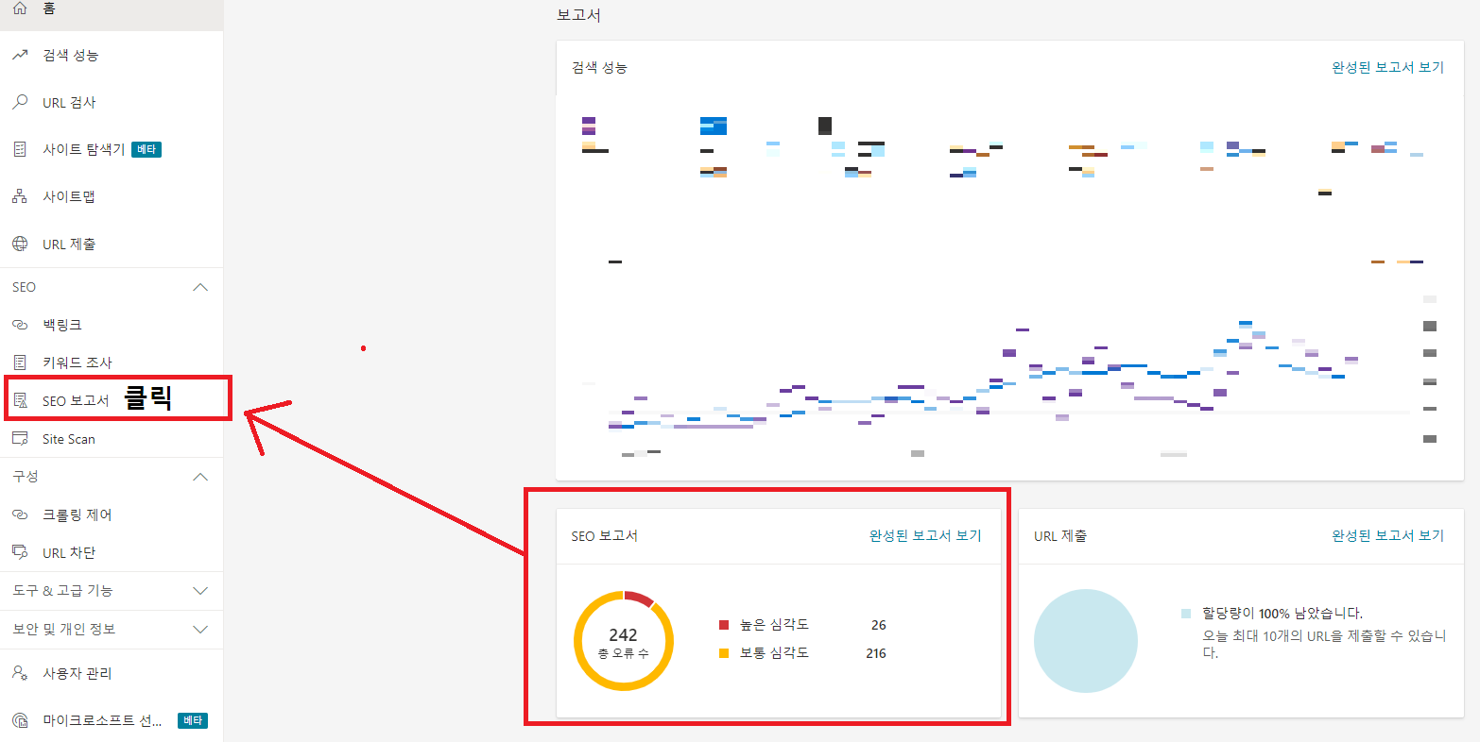Click the URL 제출 quota pie chart
The width and height of the screenshot is (1480, 742).
click(1085, 641)
